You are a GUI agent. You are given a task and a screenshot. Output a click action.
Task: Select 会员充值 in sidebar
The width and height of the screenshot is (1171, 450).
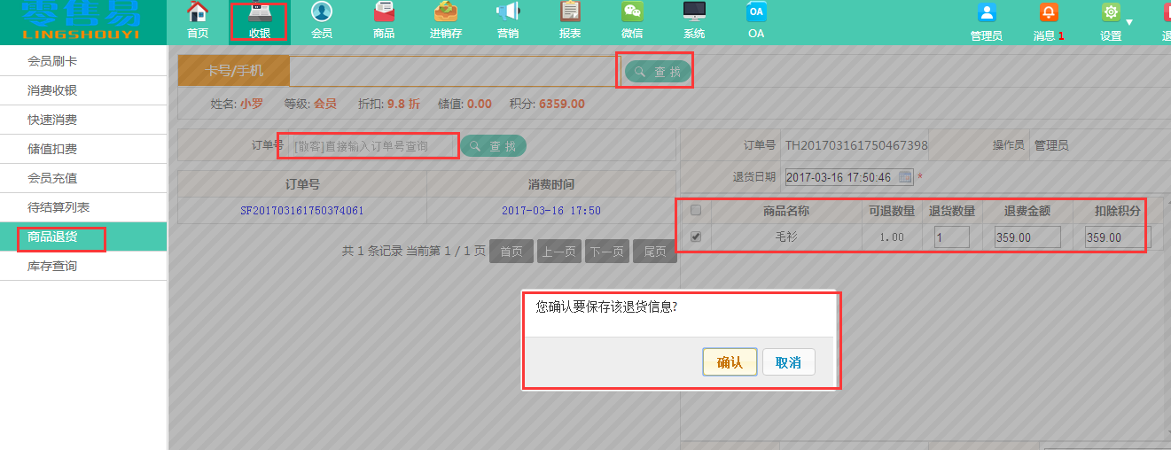click(x=83, y=178)
